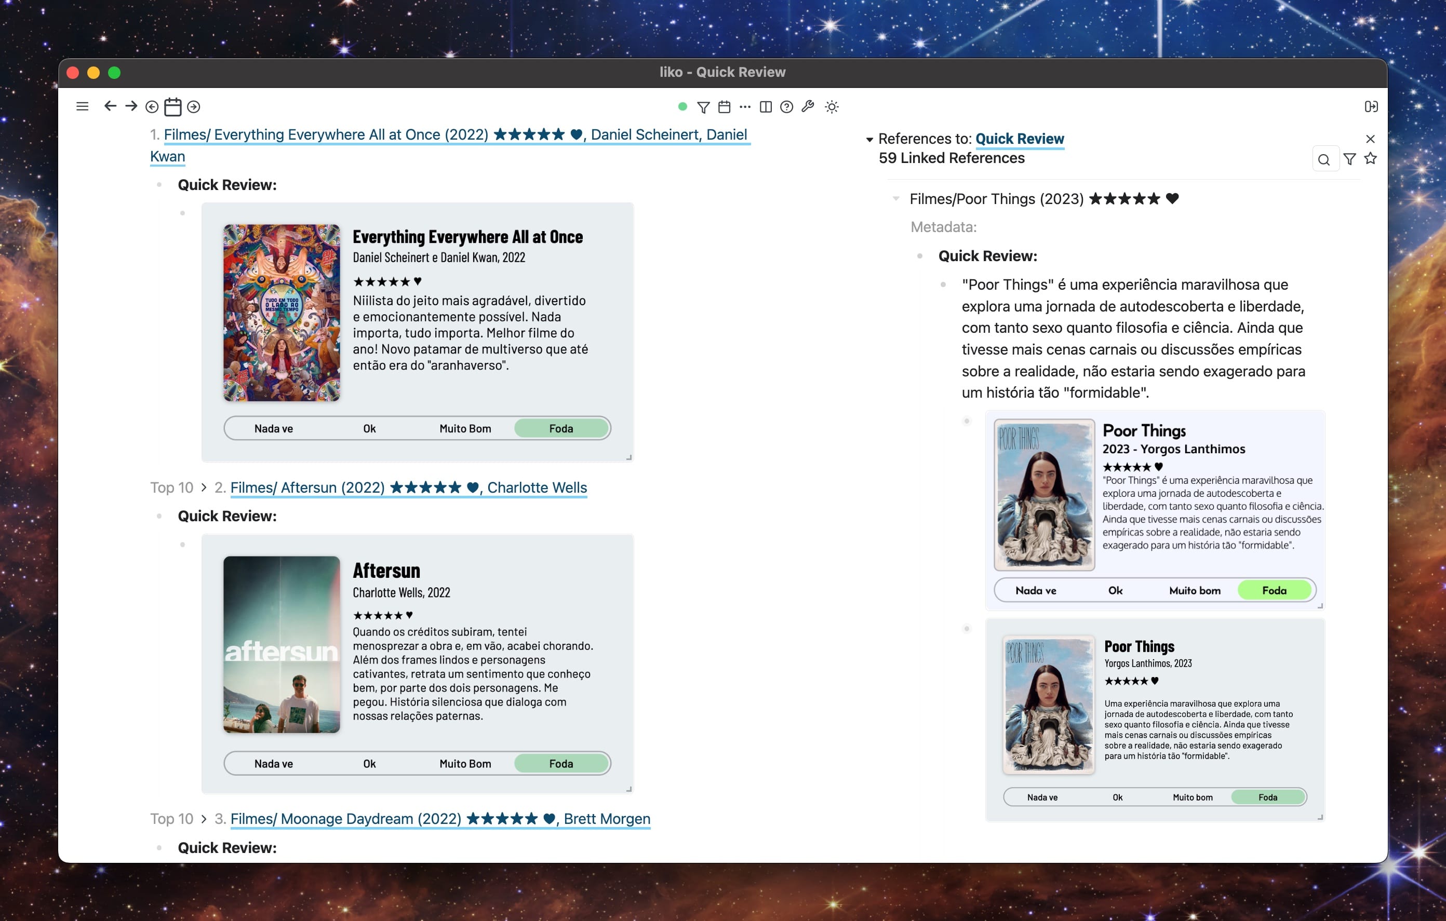This screenshot has width=1446, height=921.
Task: Click bullet beside Aftersun Quick Review heading
Action: point(159,517)
